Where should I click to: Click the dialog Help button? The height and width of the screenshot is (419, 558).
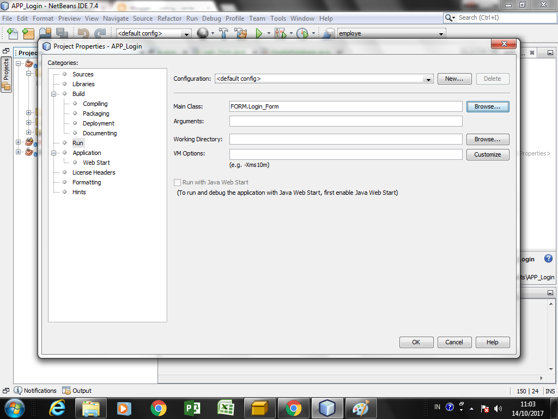pos(493,343)
